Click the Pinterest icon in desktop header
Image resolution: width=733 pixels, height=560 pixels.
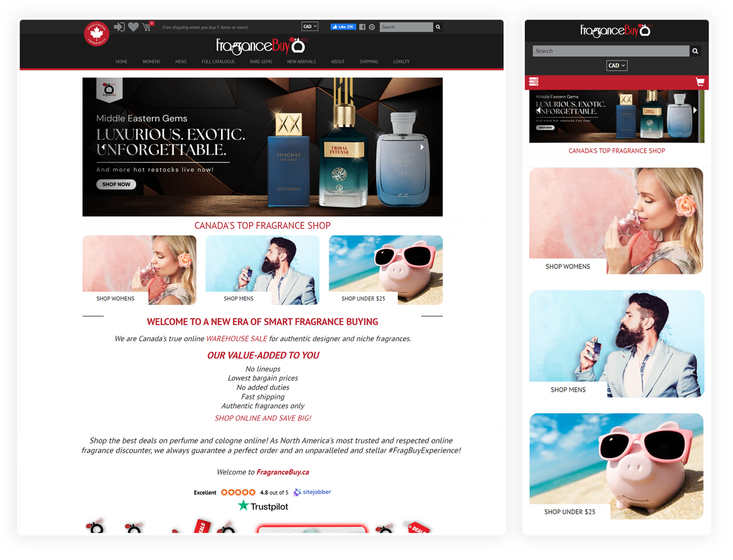(x=371, y=27)
